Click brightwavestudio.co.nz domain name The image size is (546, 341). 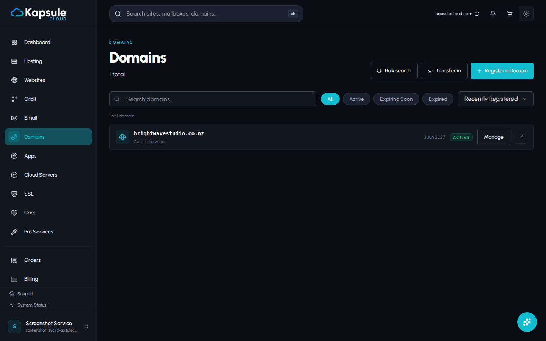[x=169, y=133]
